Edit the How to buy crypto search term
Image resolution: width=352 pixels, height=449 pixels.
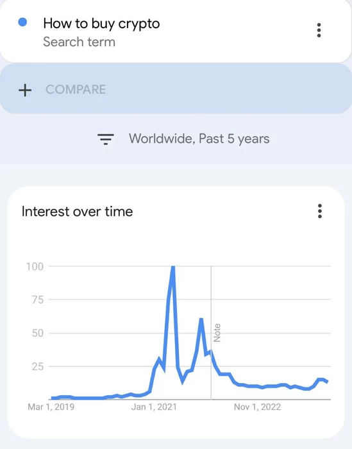pos(101,23)
